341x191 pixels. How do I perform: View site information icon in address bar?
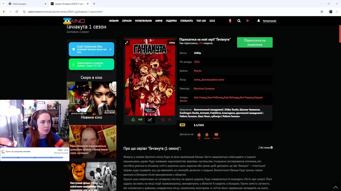coord(24,12)
